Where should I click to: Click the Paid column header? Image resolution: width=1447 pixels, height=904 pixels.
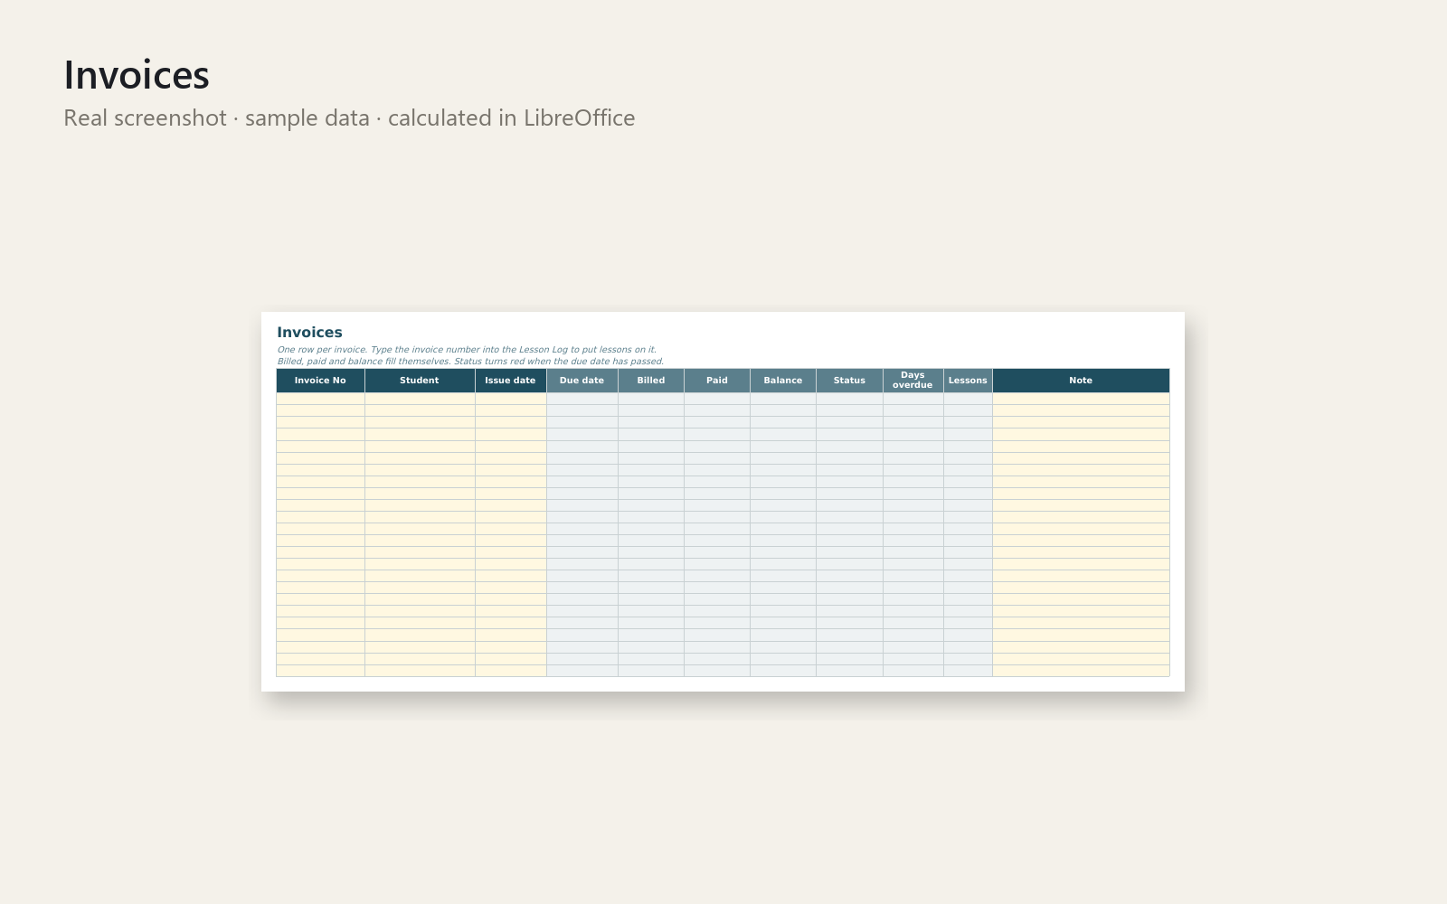(x=717, y=381)
